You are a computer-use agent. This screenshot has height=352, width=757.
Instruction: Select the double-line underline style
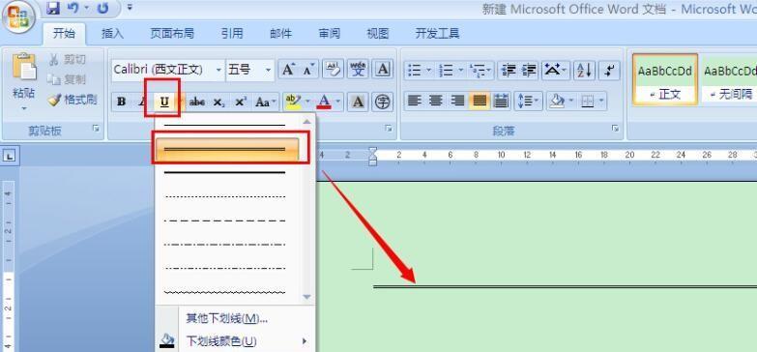pyautogui.click(x=225, y=149)
